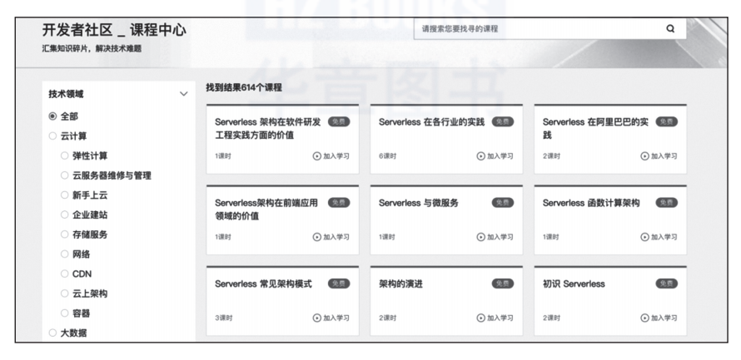
Task: Select the 大数据 radio button
Action: pyautogui.click(x=52, y=333)
